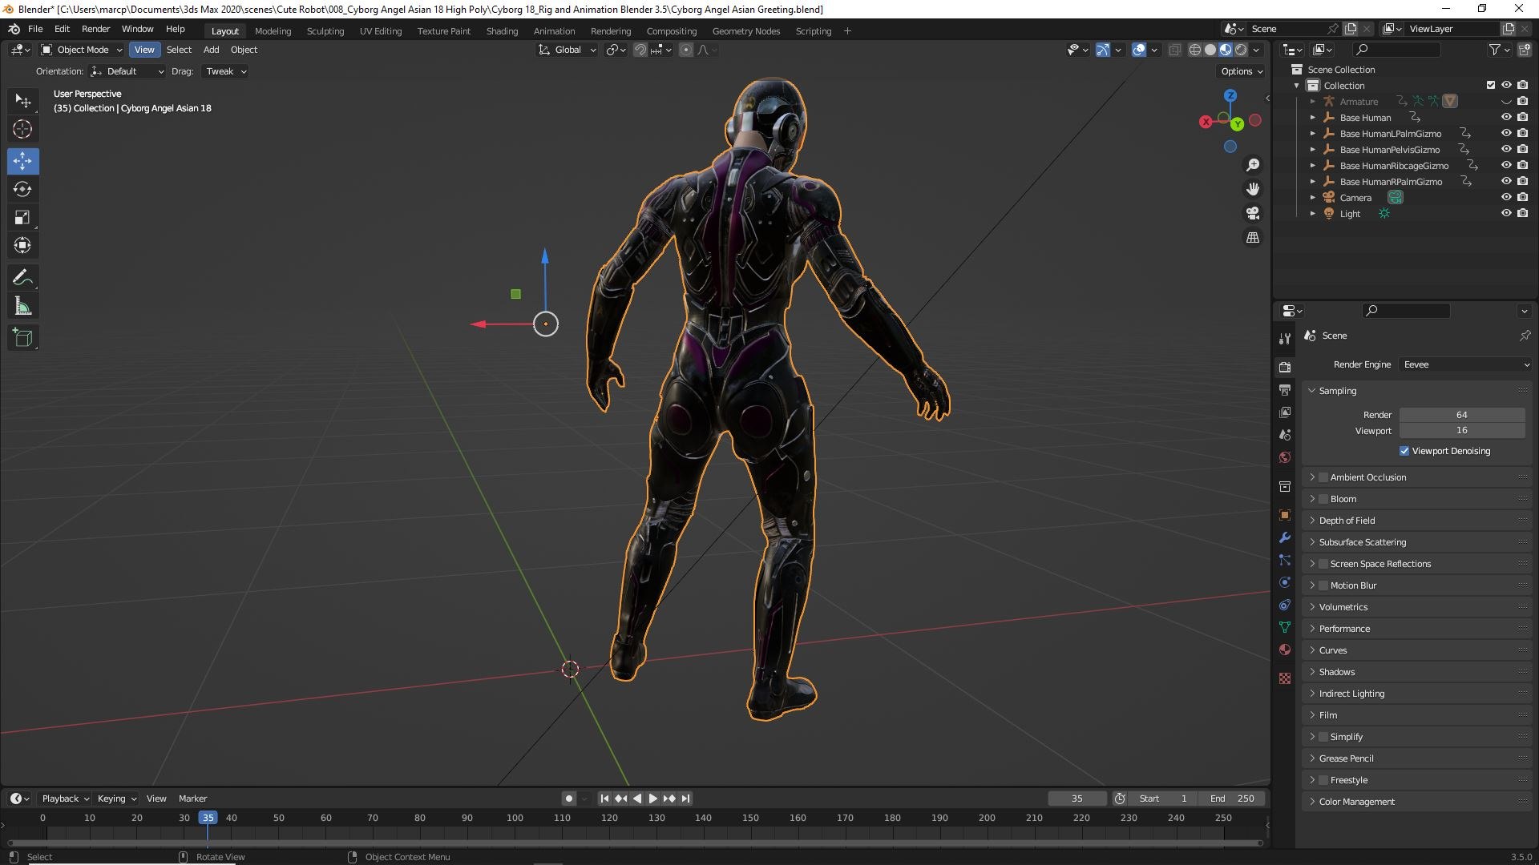Open the Output properties tab
The width and height of the screenshot is (1539, 865).
click(1285, 389)
